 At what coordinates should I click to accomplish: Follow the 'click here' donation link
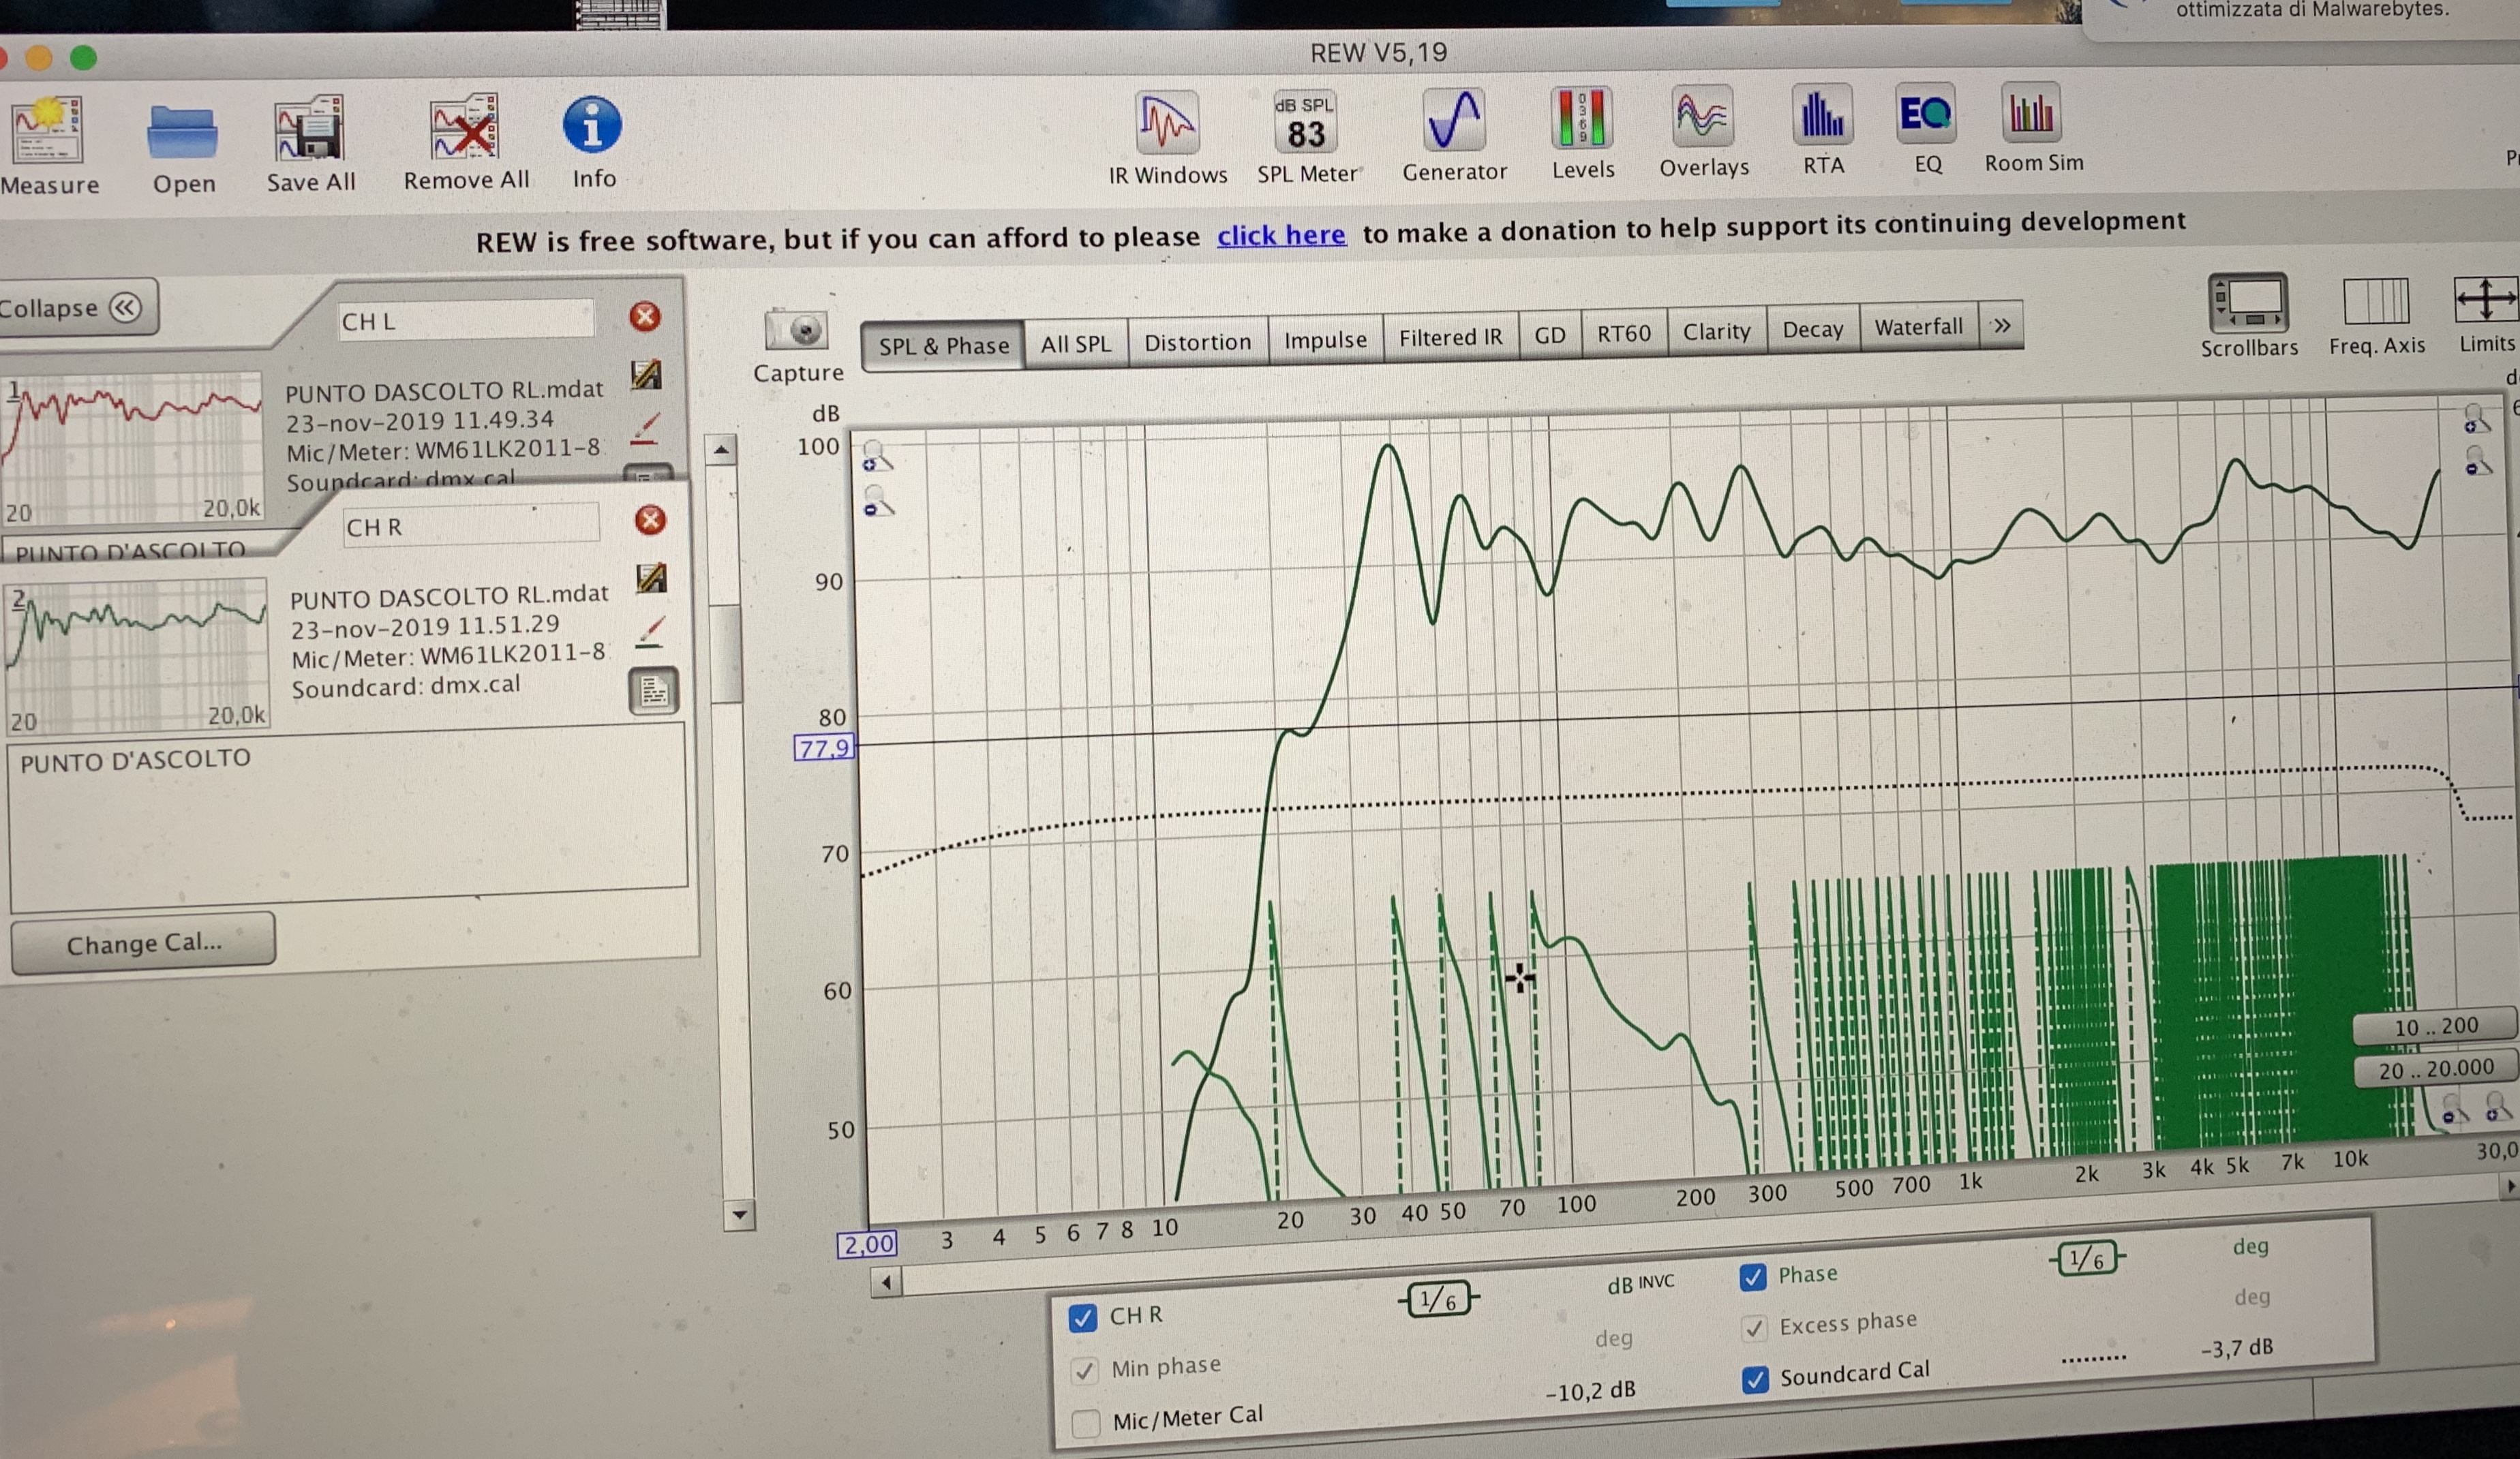point(1281,236)
